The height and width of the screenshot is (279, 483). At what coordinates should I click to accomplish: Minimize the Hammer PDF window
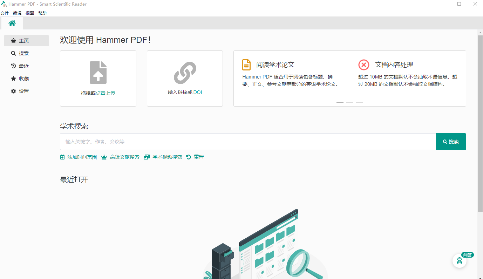(x=443, y=4)
